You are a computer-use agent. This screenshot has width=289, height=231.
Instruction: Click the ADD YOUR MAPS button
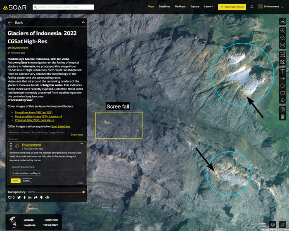click(232, 7)
